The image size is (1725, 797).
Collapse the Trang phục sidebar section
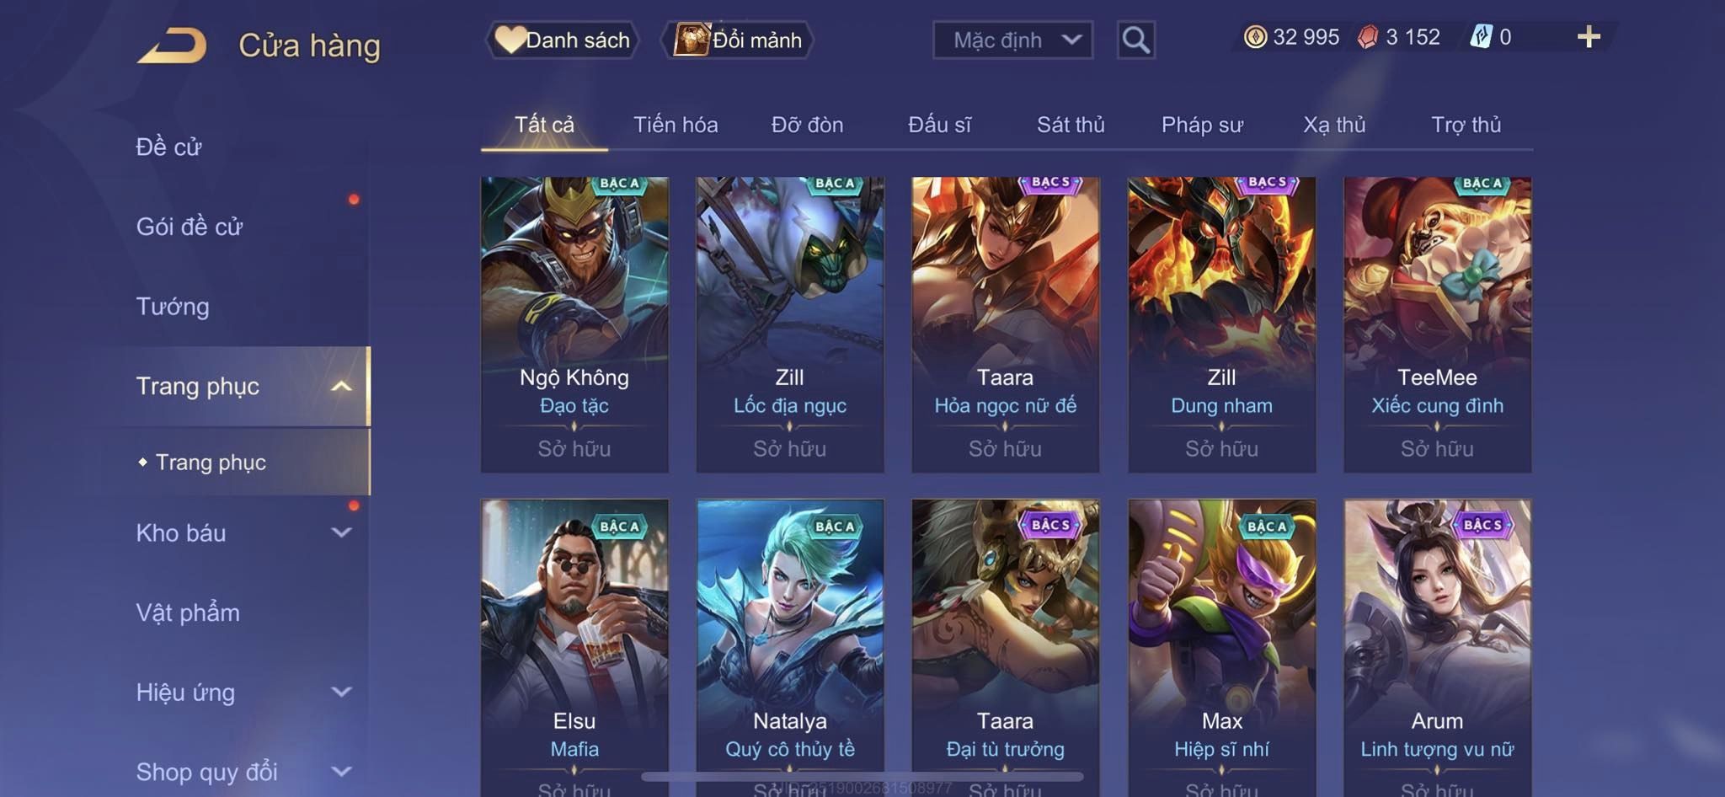340,387
